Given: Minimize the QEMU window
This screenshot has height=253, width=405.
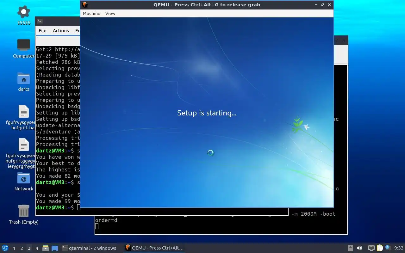Looking at the screenshot, I should tap(316, 5).
